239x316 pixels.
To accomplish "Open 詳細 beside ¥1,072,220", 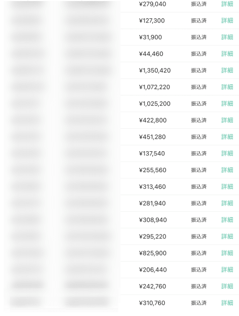I will (227, 87).
